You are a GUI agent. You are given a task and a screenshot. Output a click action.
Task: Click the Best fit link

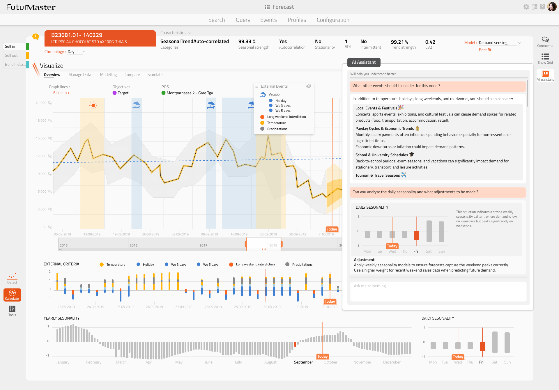tap(485, 50)
